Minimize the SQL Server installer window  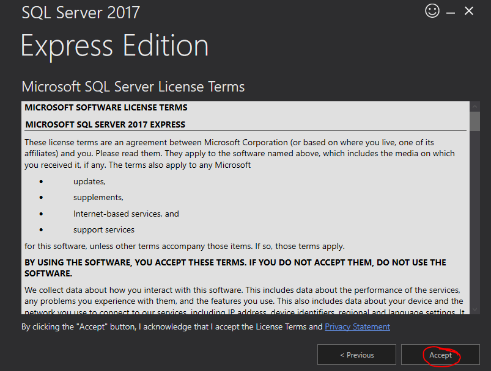[x=451, y=13]
